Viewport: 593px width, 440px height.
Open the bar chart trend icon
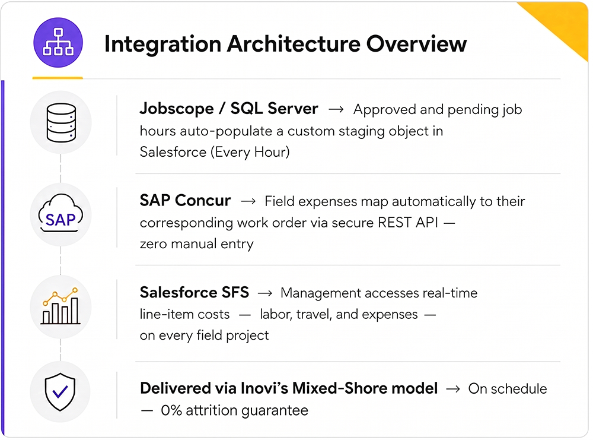pyautogui.click(x=60, y=306)
